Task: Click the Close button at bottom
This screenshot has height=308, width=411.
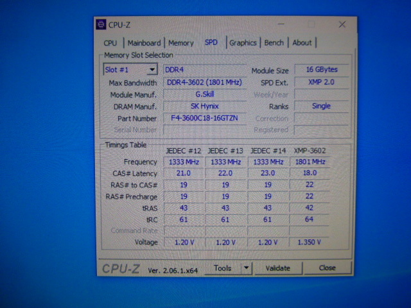Action: point(327,268)
